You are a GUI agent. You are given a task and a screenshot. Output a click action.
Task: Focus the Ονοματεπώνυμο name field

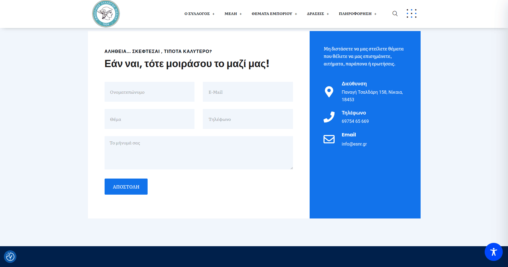point(149,92)
